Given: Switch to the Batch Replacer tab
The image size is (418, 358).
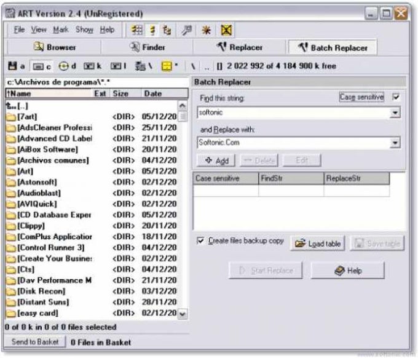Looking at the screenshot, I should pos(333,47).
